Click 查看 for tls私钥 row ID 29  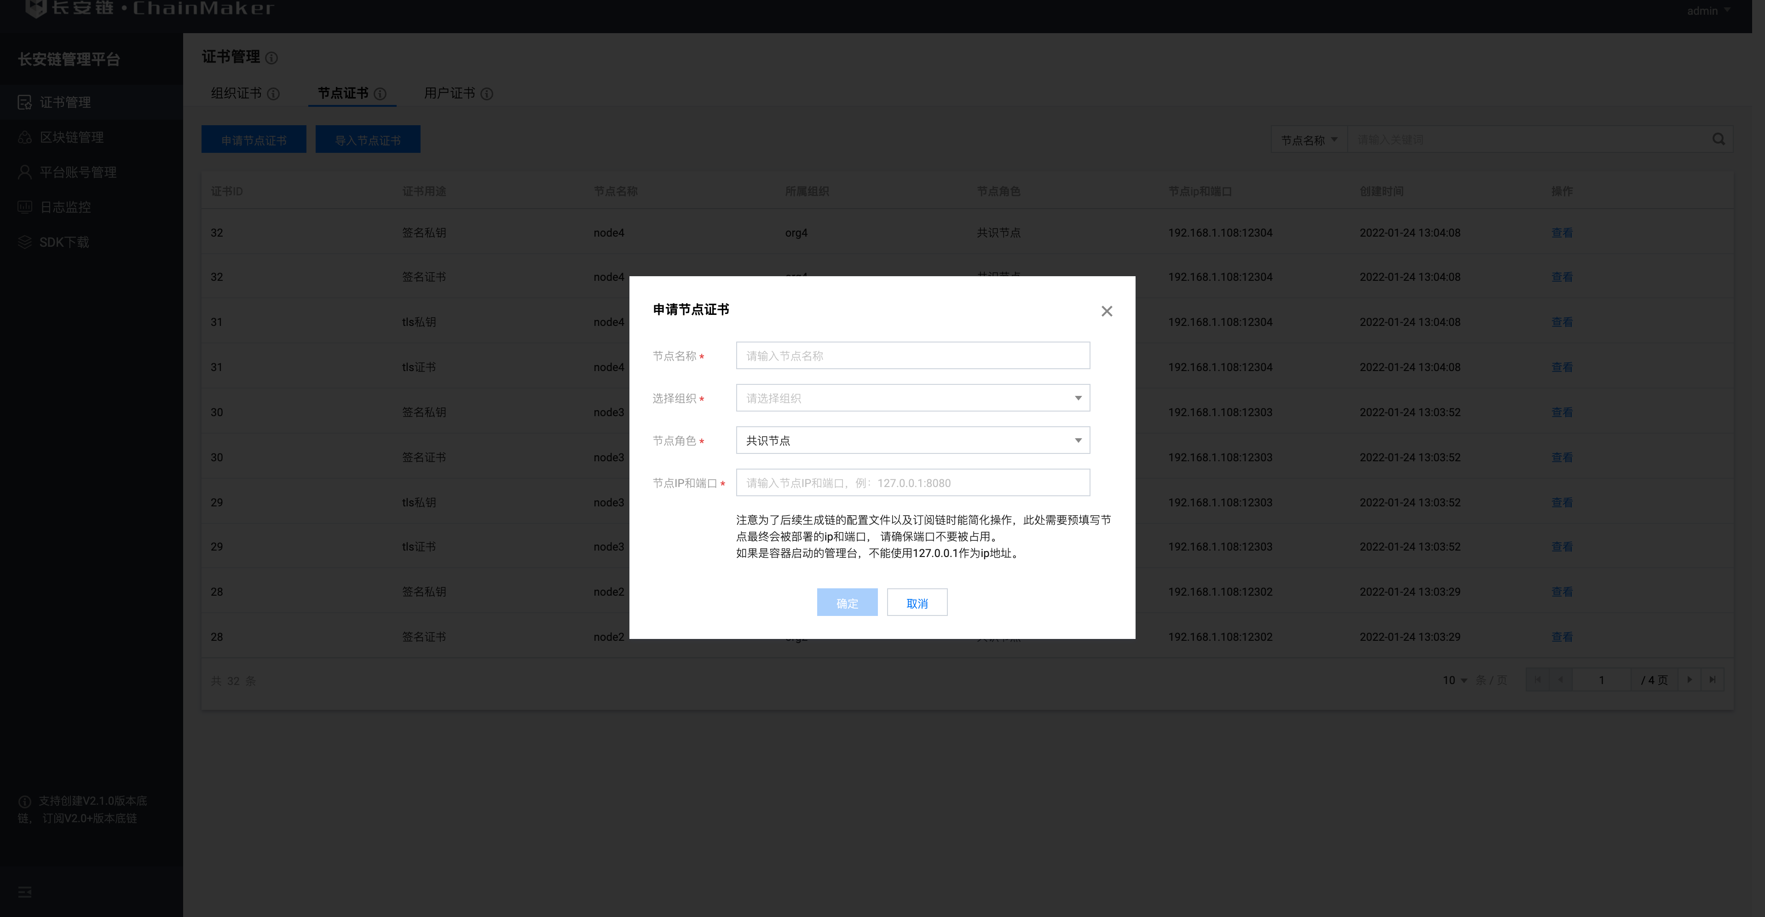point(1562,502)
